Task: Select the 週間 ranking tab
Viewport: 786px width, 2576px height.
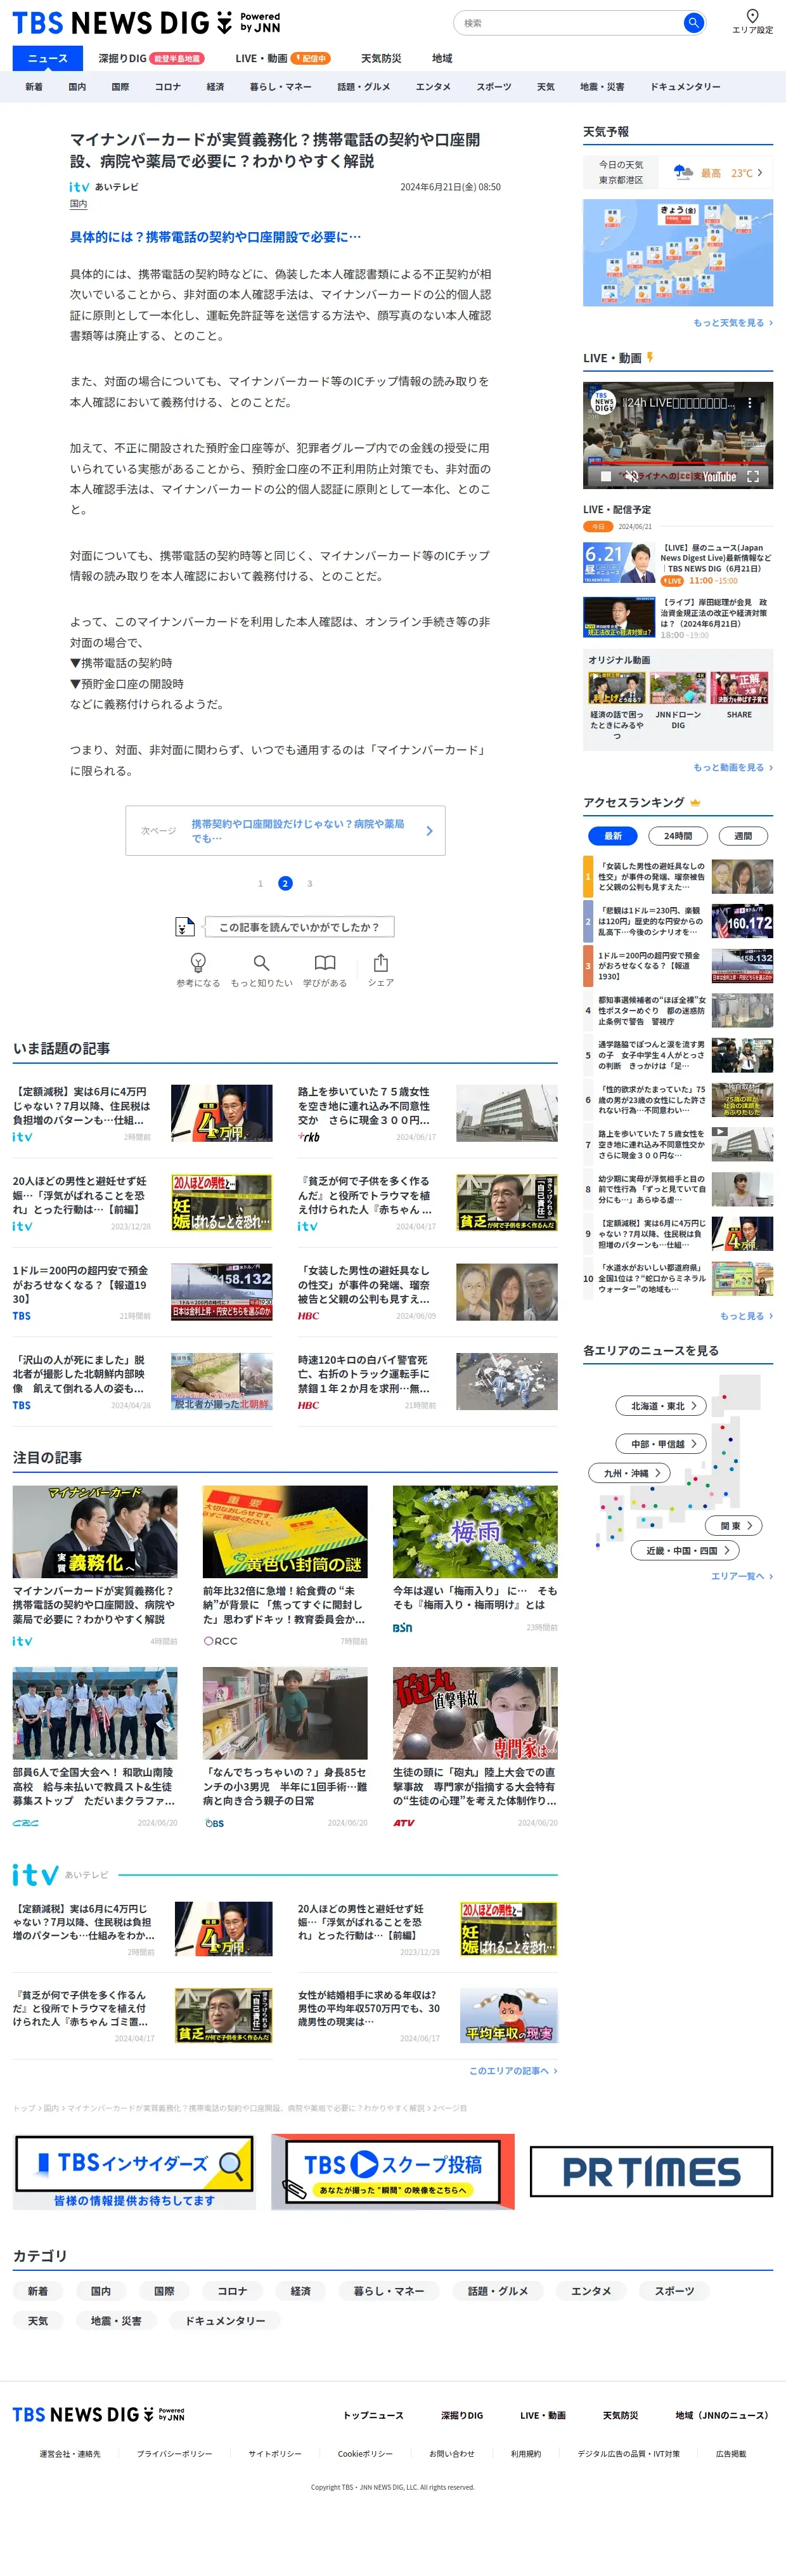Action: coord(743,835)
